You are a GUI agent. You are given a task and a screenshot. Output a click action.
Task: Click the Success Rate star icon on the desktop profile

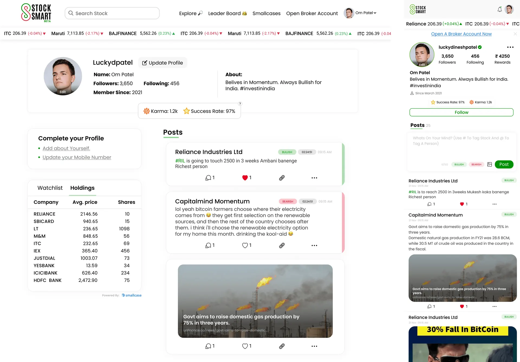pos(186,111)
